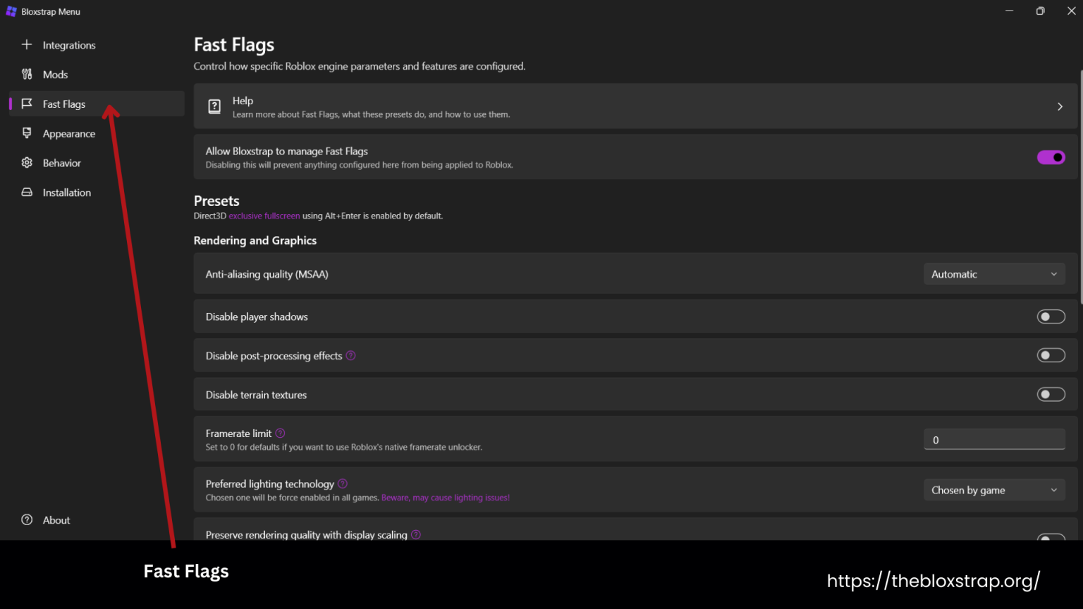Open the exclusive fullscreen link

point(264,216)
